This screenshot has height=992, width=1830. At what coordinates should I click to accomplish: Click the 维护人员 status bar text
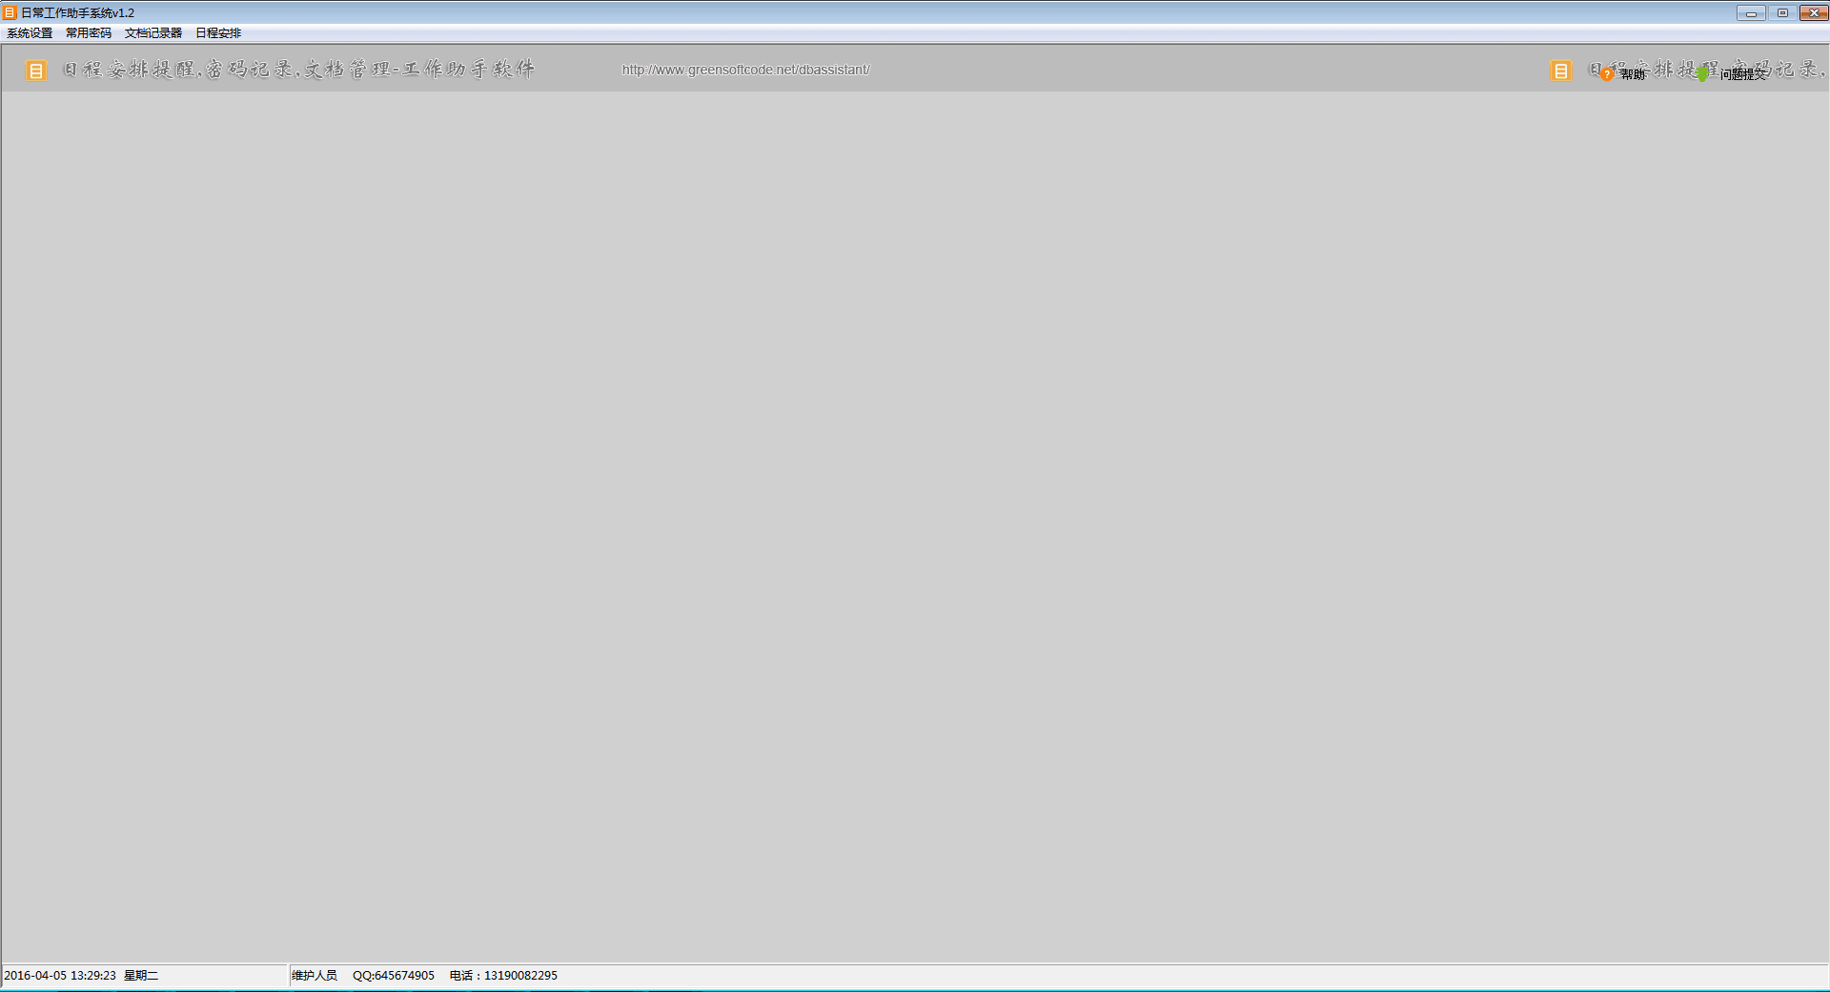click(315, 976)
